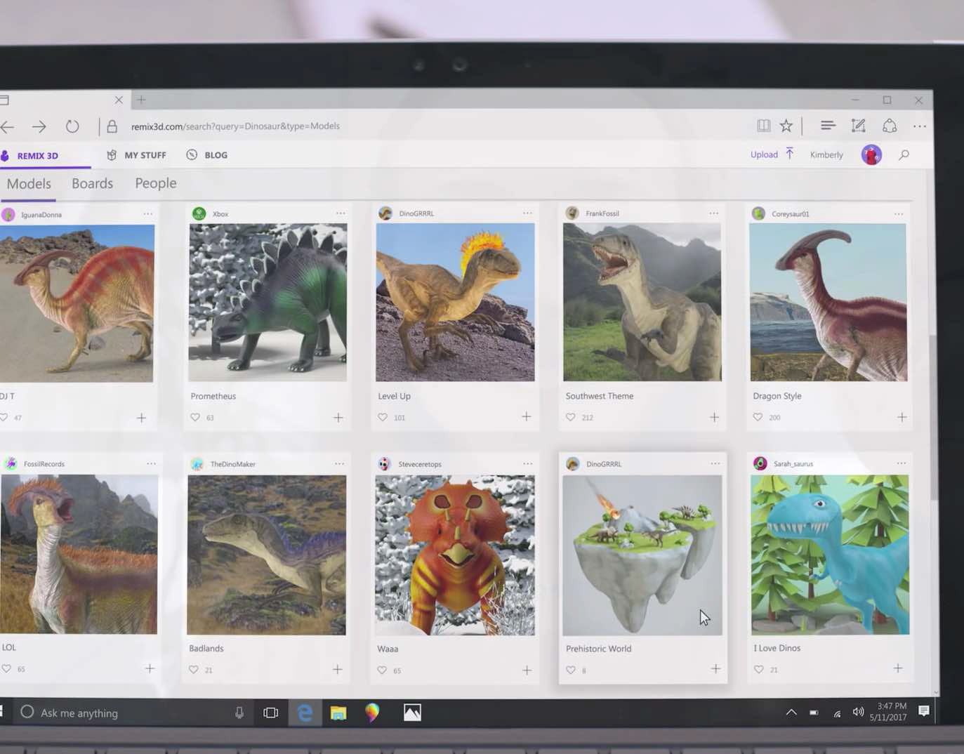Screen dimensions: 964x754
Task: Open more options on the Level Up card
Action: [527, 213]
